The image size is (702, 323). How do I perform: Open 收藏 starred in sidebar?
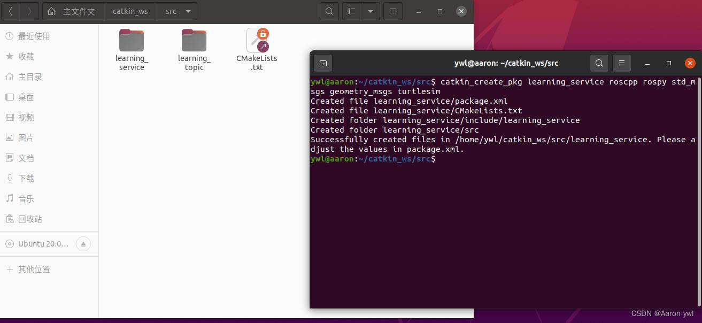pos(49,57)
